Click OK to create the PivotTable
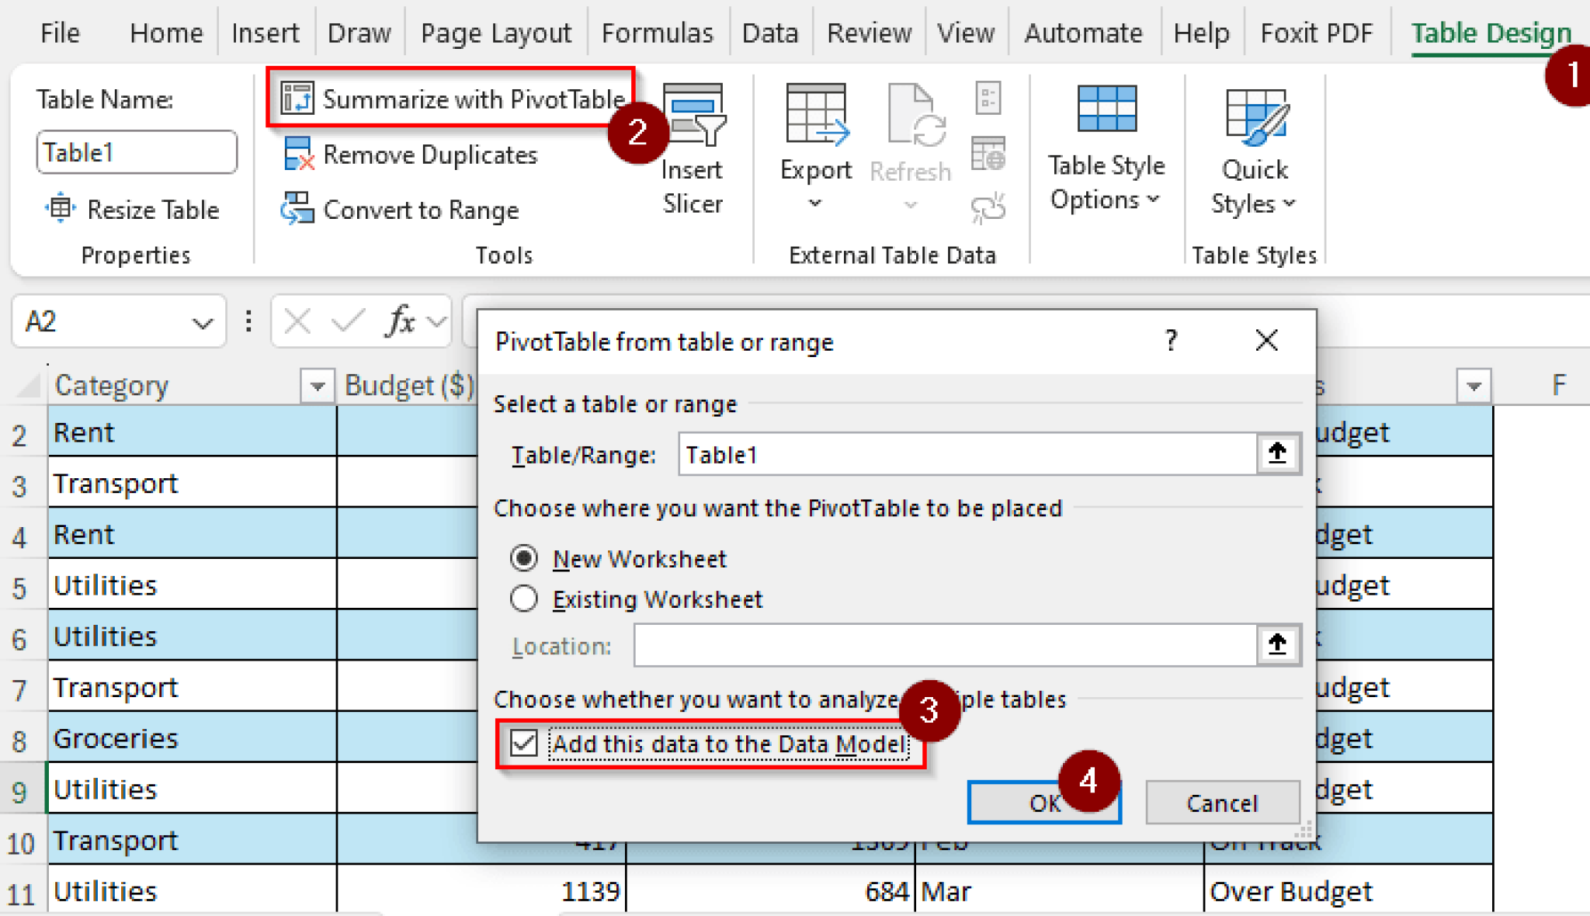Image resolution: width=1590 pixels, height=916 pixels. pos(1043,803)
